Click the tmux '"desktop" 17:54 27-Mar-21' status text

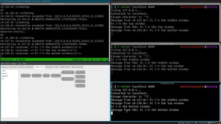(89, 60)
